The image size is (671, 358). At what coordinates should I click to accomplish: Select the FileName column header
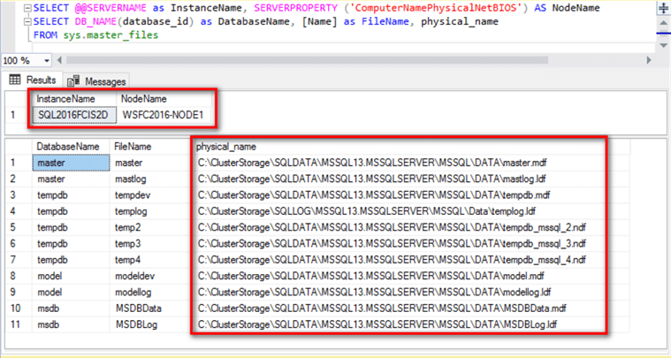[149, 147]
